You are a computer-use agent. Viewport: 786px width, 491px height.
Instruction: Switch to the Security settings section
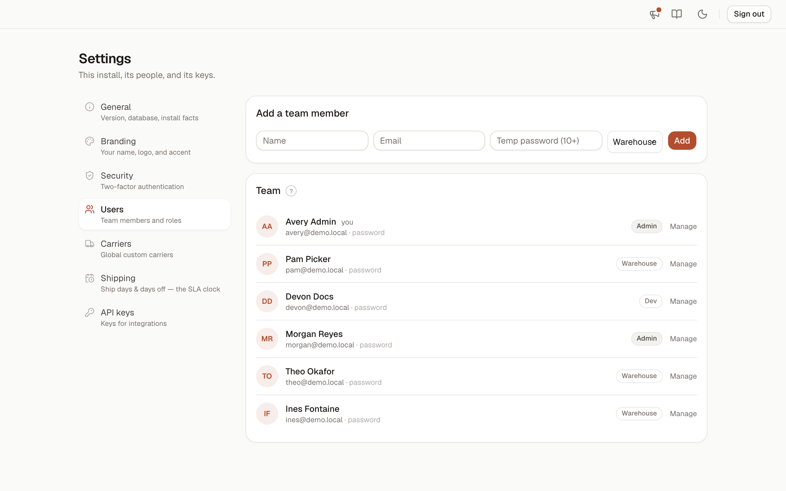pyautogui.click(x=155, y=181)
